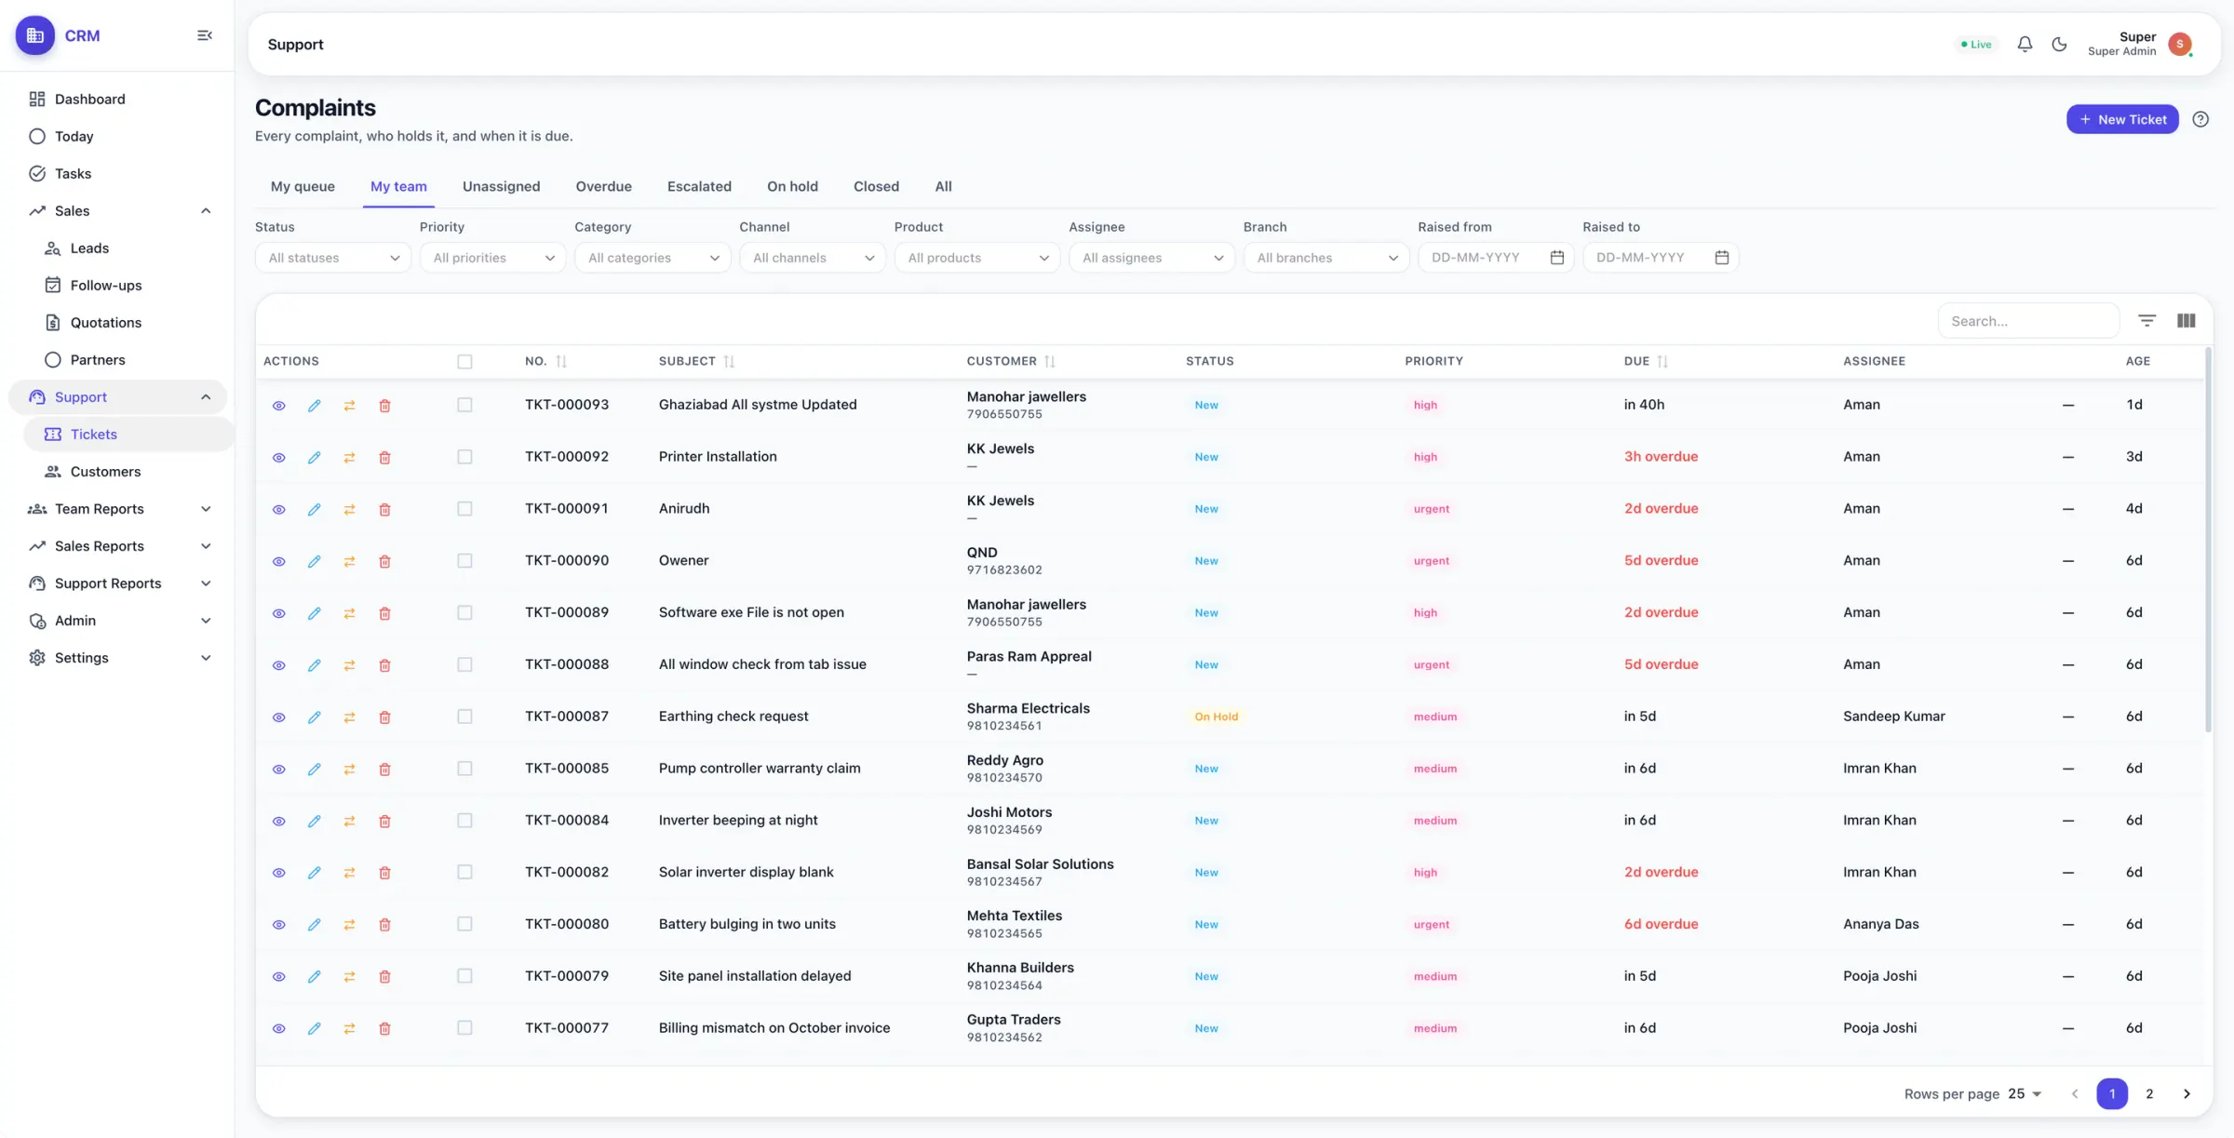The width and height of the screenshot is (2234, 1138).
Task: Open the All priorities dropdown
Action: click(x=492, y=258)
